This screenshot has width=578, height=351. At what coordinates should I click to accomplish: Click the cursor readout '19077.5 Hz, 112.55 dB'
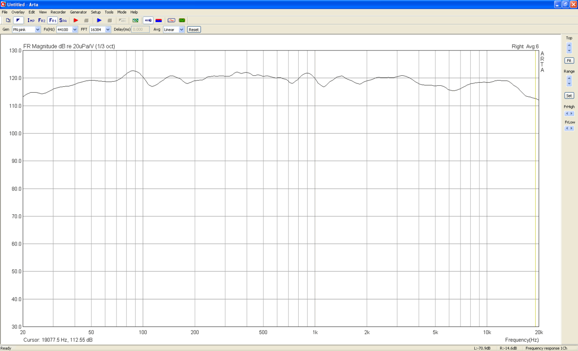click(x=67, y=340)
